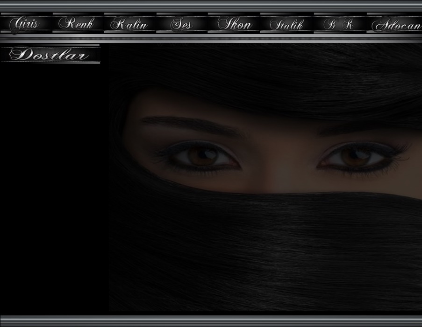The height and width of the screenshot is (327, 422).
Task: Enable bold with the Kalin button
Action: [129, 23]
